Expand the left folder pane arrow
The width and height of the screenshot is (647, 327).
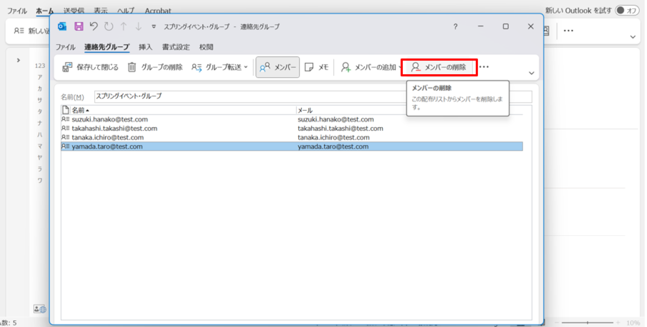(18, 60)
